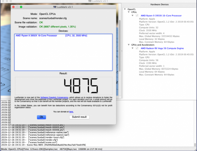This screenshot has width=197, height=151.
Task: Click 'Type: CPU' text
Action: point(144,25)
